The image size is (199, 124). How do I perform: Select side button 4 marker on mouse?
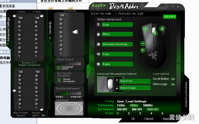point(143,43)
